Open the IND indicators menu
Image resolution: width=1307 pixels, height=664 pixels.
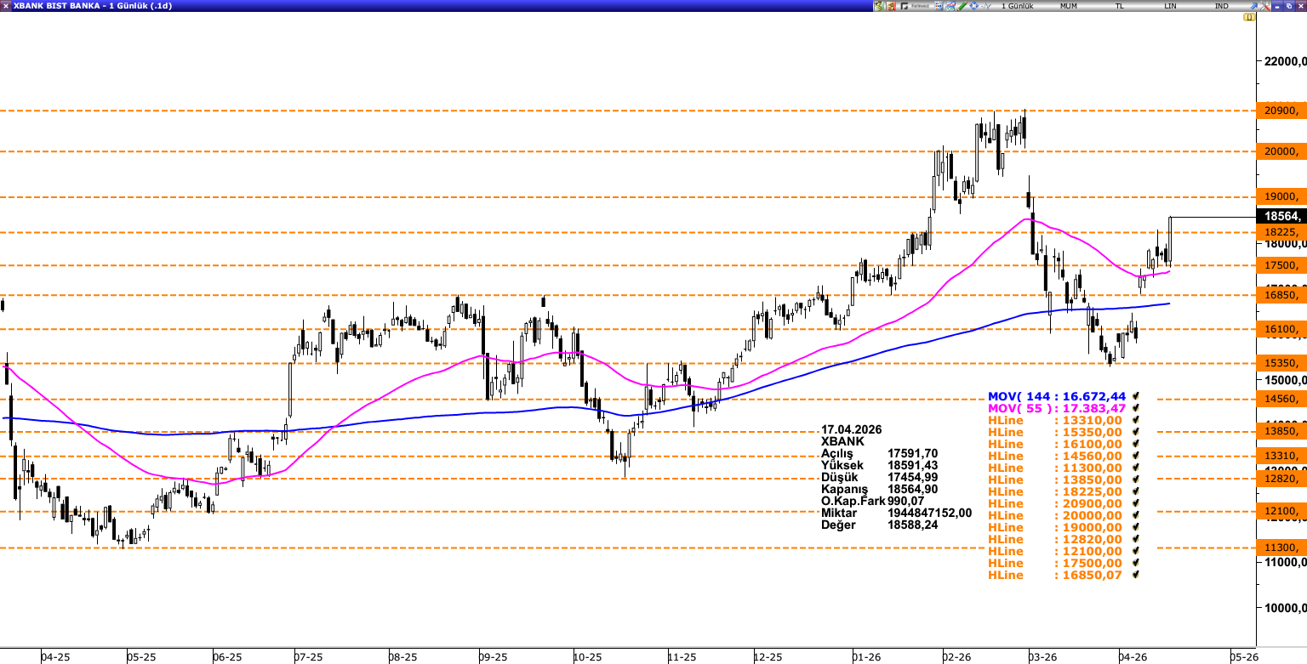pos(1221,6)
